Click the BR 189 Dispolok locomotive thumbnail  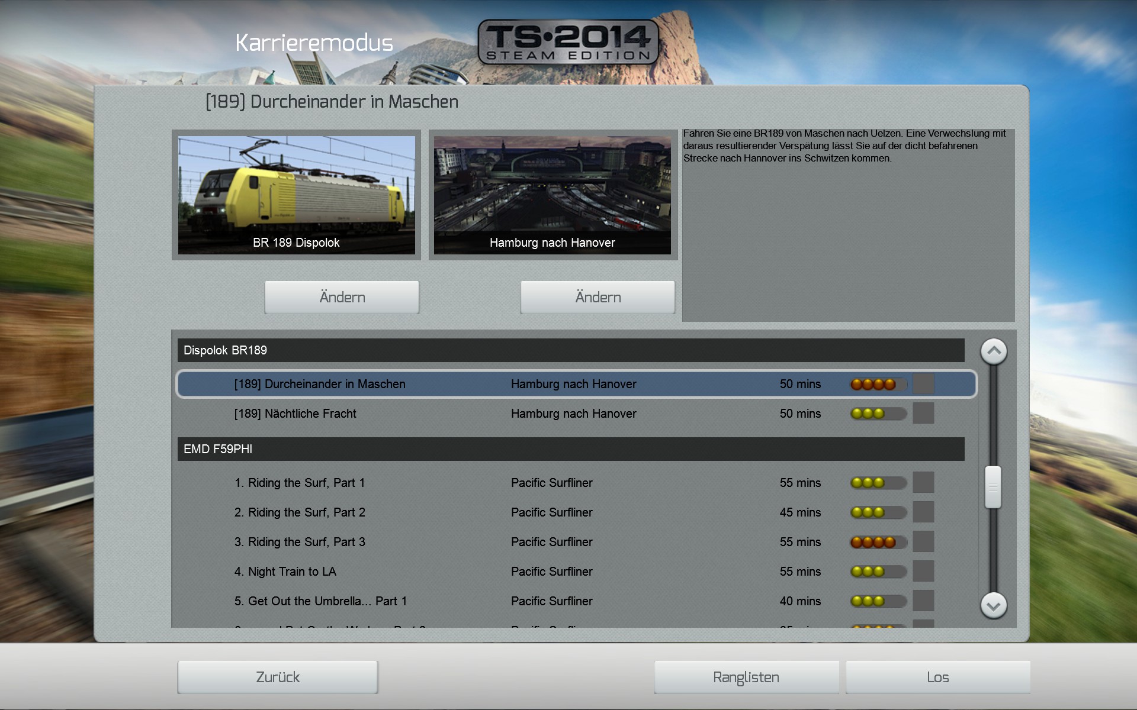tap(296, 195)
